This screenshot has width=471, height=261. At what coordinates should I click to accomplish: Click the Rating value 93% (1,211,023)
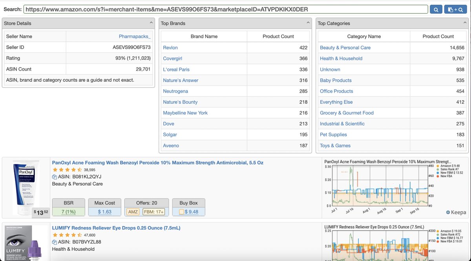click(x=133, y=59)
